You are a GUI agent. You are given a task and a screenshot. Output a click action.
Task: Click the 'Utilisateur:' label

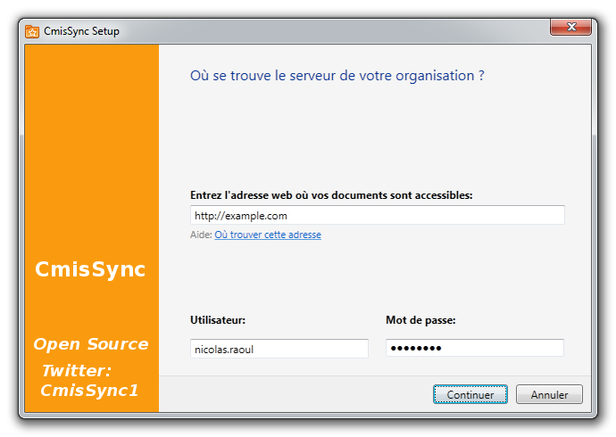click(218, 320)
